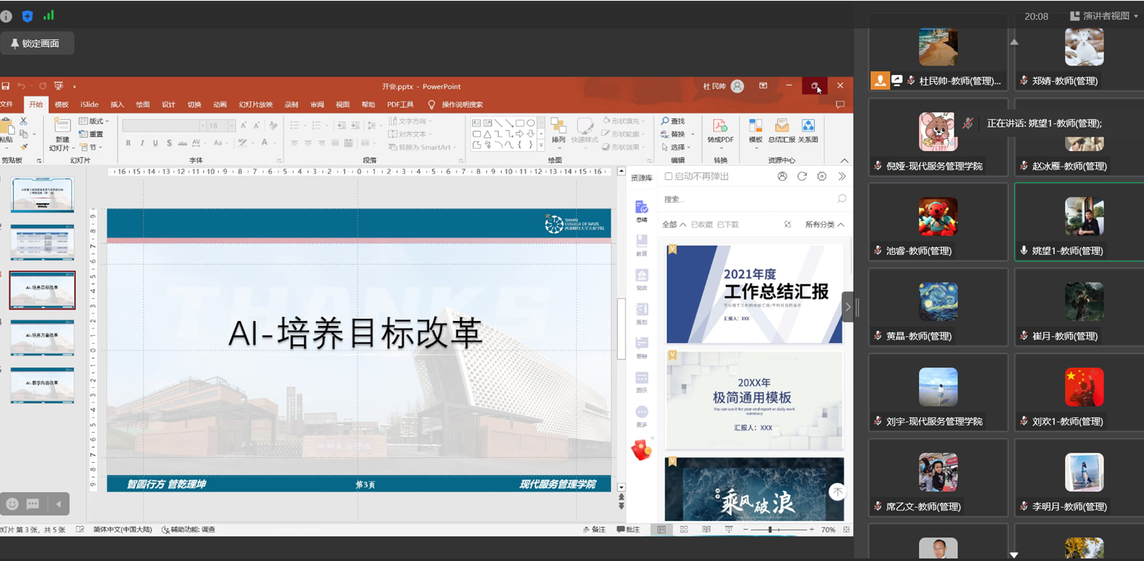Open the 版式 layout dropdown
This screenshot has height=561, width=1144.
(x=94, y=121)
